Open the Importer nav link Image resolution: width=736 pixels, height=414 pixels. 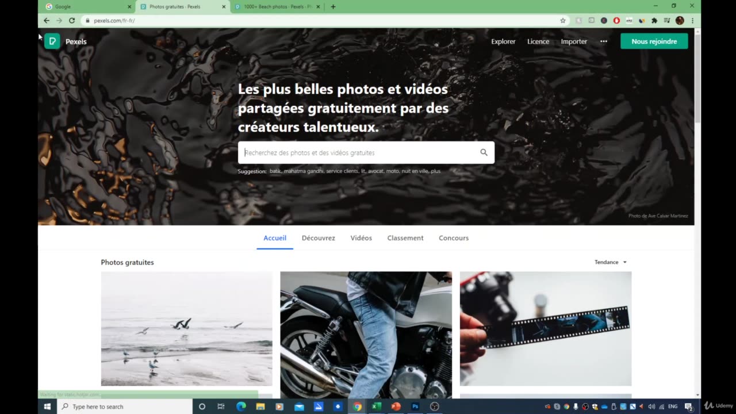(574, 41)
